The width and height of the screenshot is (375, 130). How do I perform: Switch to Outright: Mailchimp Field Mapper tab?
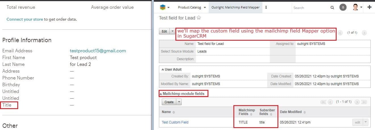pos(235,8)
